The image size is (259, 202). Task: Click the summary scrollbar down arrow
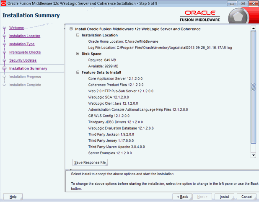[x=253, y=155]
